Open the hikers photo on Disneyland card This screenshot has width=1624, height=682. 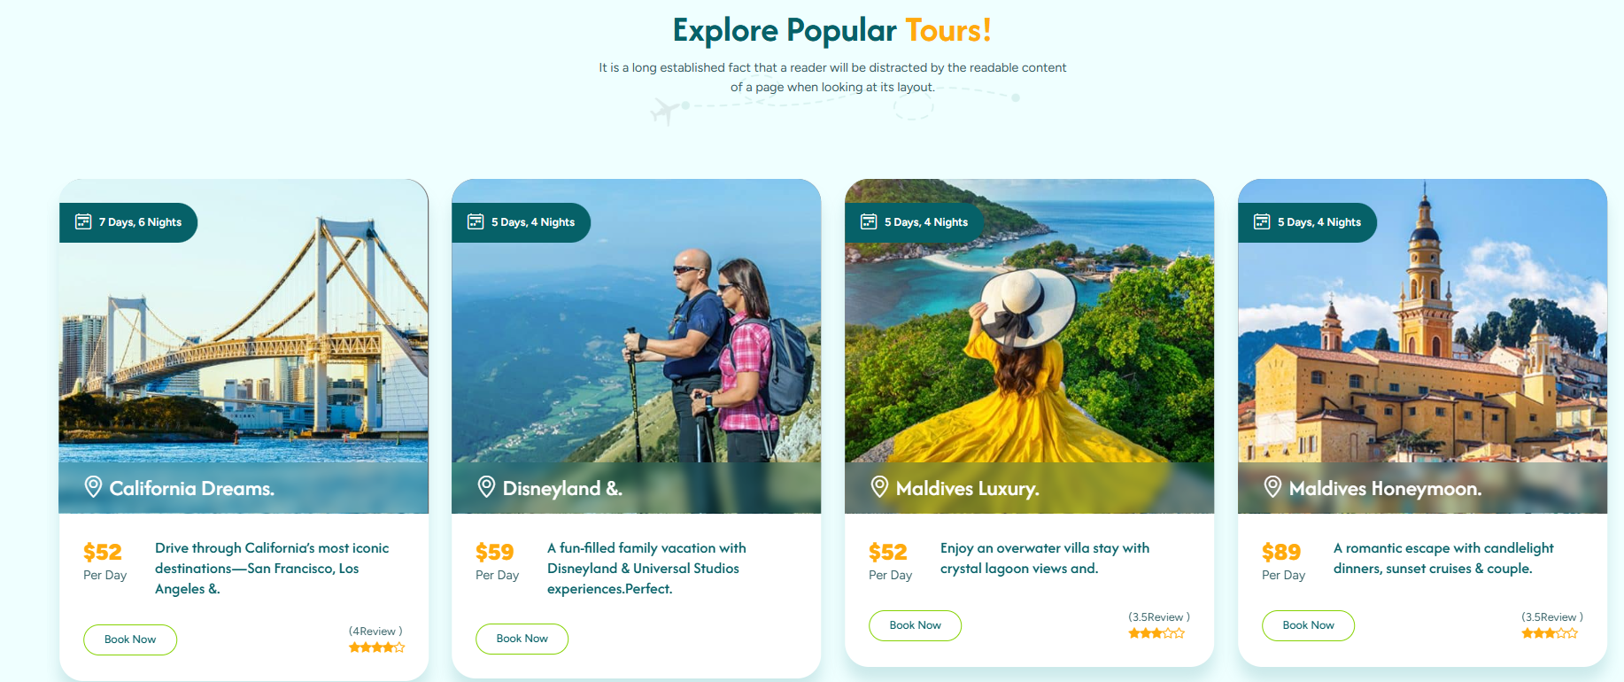(x=636, y=321)
